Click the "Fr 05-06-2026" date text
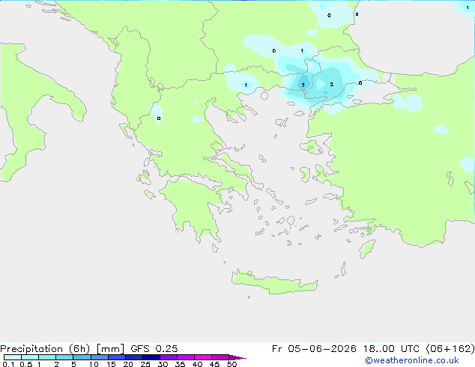Viewport: 475px width, 367px height. 314,349
